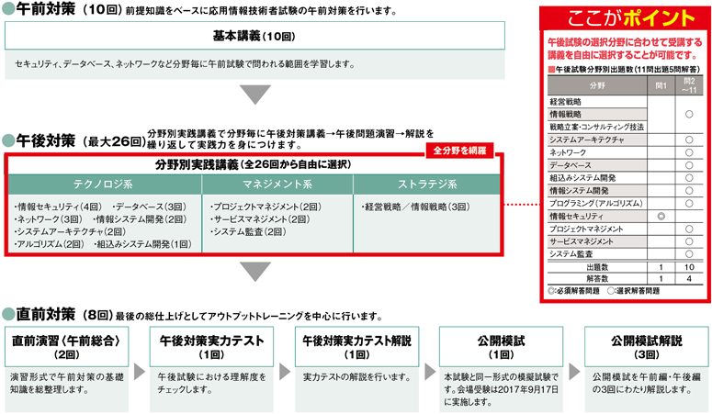Click the green bullet beside 午前対策
712x414 pixels.
[9, 11]
